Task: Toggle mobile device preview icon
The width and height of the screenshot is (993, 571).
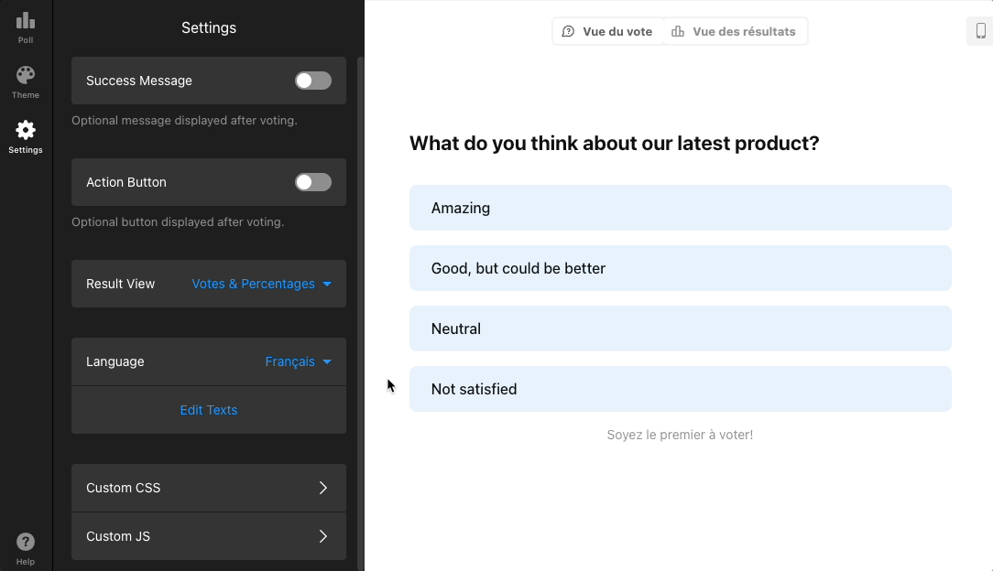Action: pyautogui.click(x=980, y=31)
